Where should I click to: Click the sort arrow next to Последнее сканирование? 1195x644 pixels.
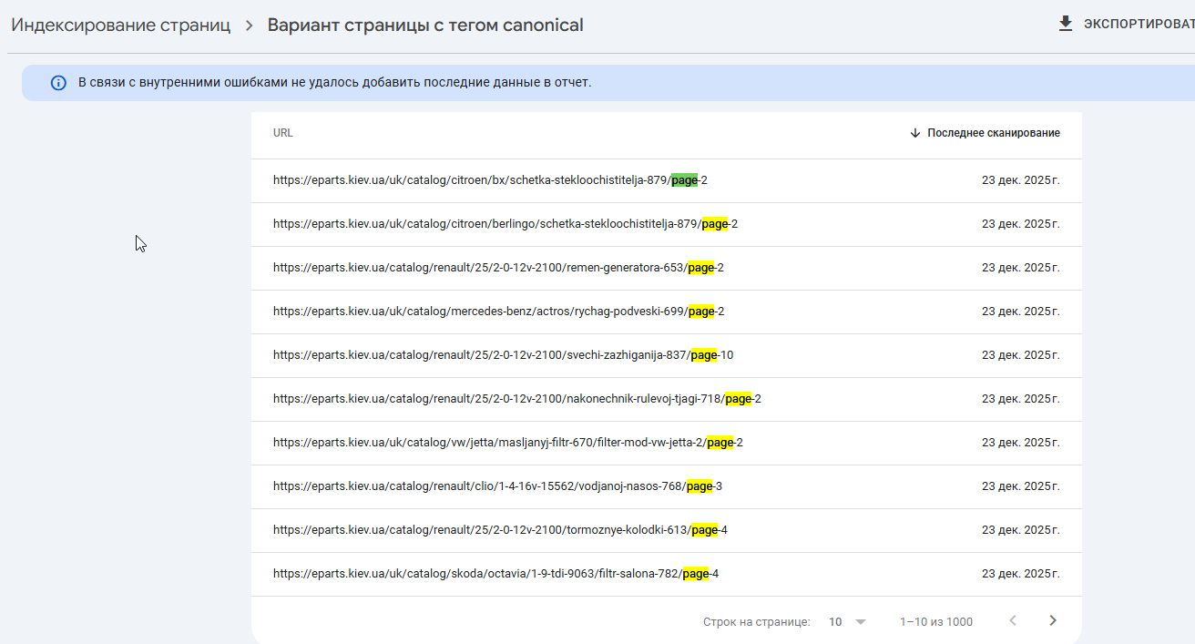[x=915, y=133]
